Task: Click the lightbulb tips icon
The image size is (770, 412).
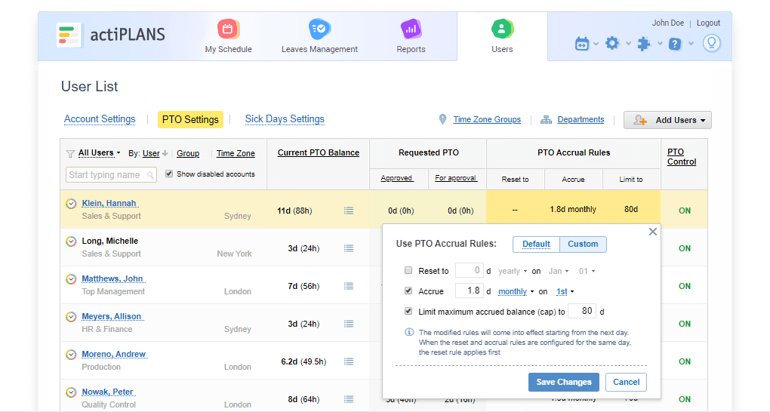Action: 712,43
